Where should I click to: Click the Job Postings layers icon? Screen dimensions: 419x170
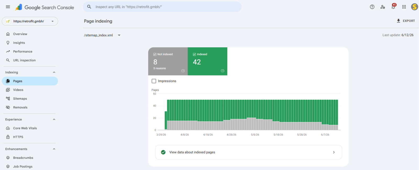coord(8,166)
